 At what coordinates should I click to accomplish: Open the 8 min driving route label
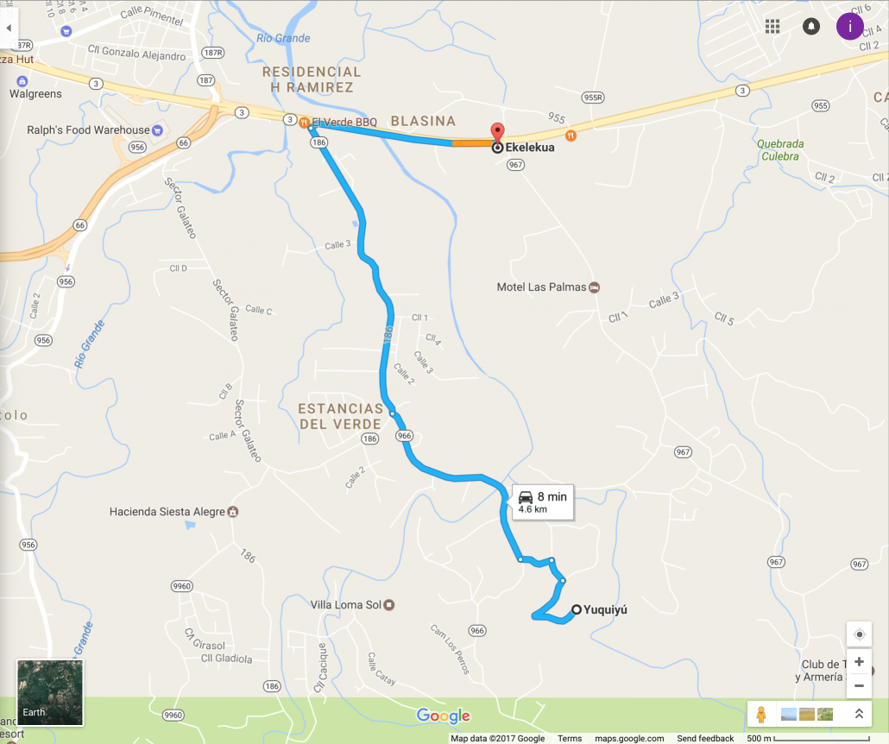pyautogui.click(x=543, y=501)
